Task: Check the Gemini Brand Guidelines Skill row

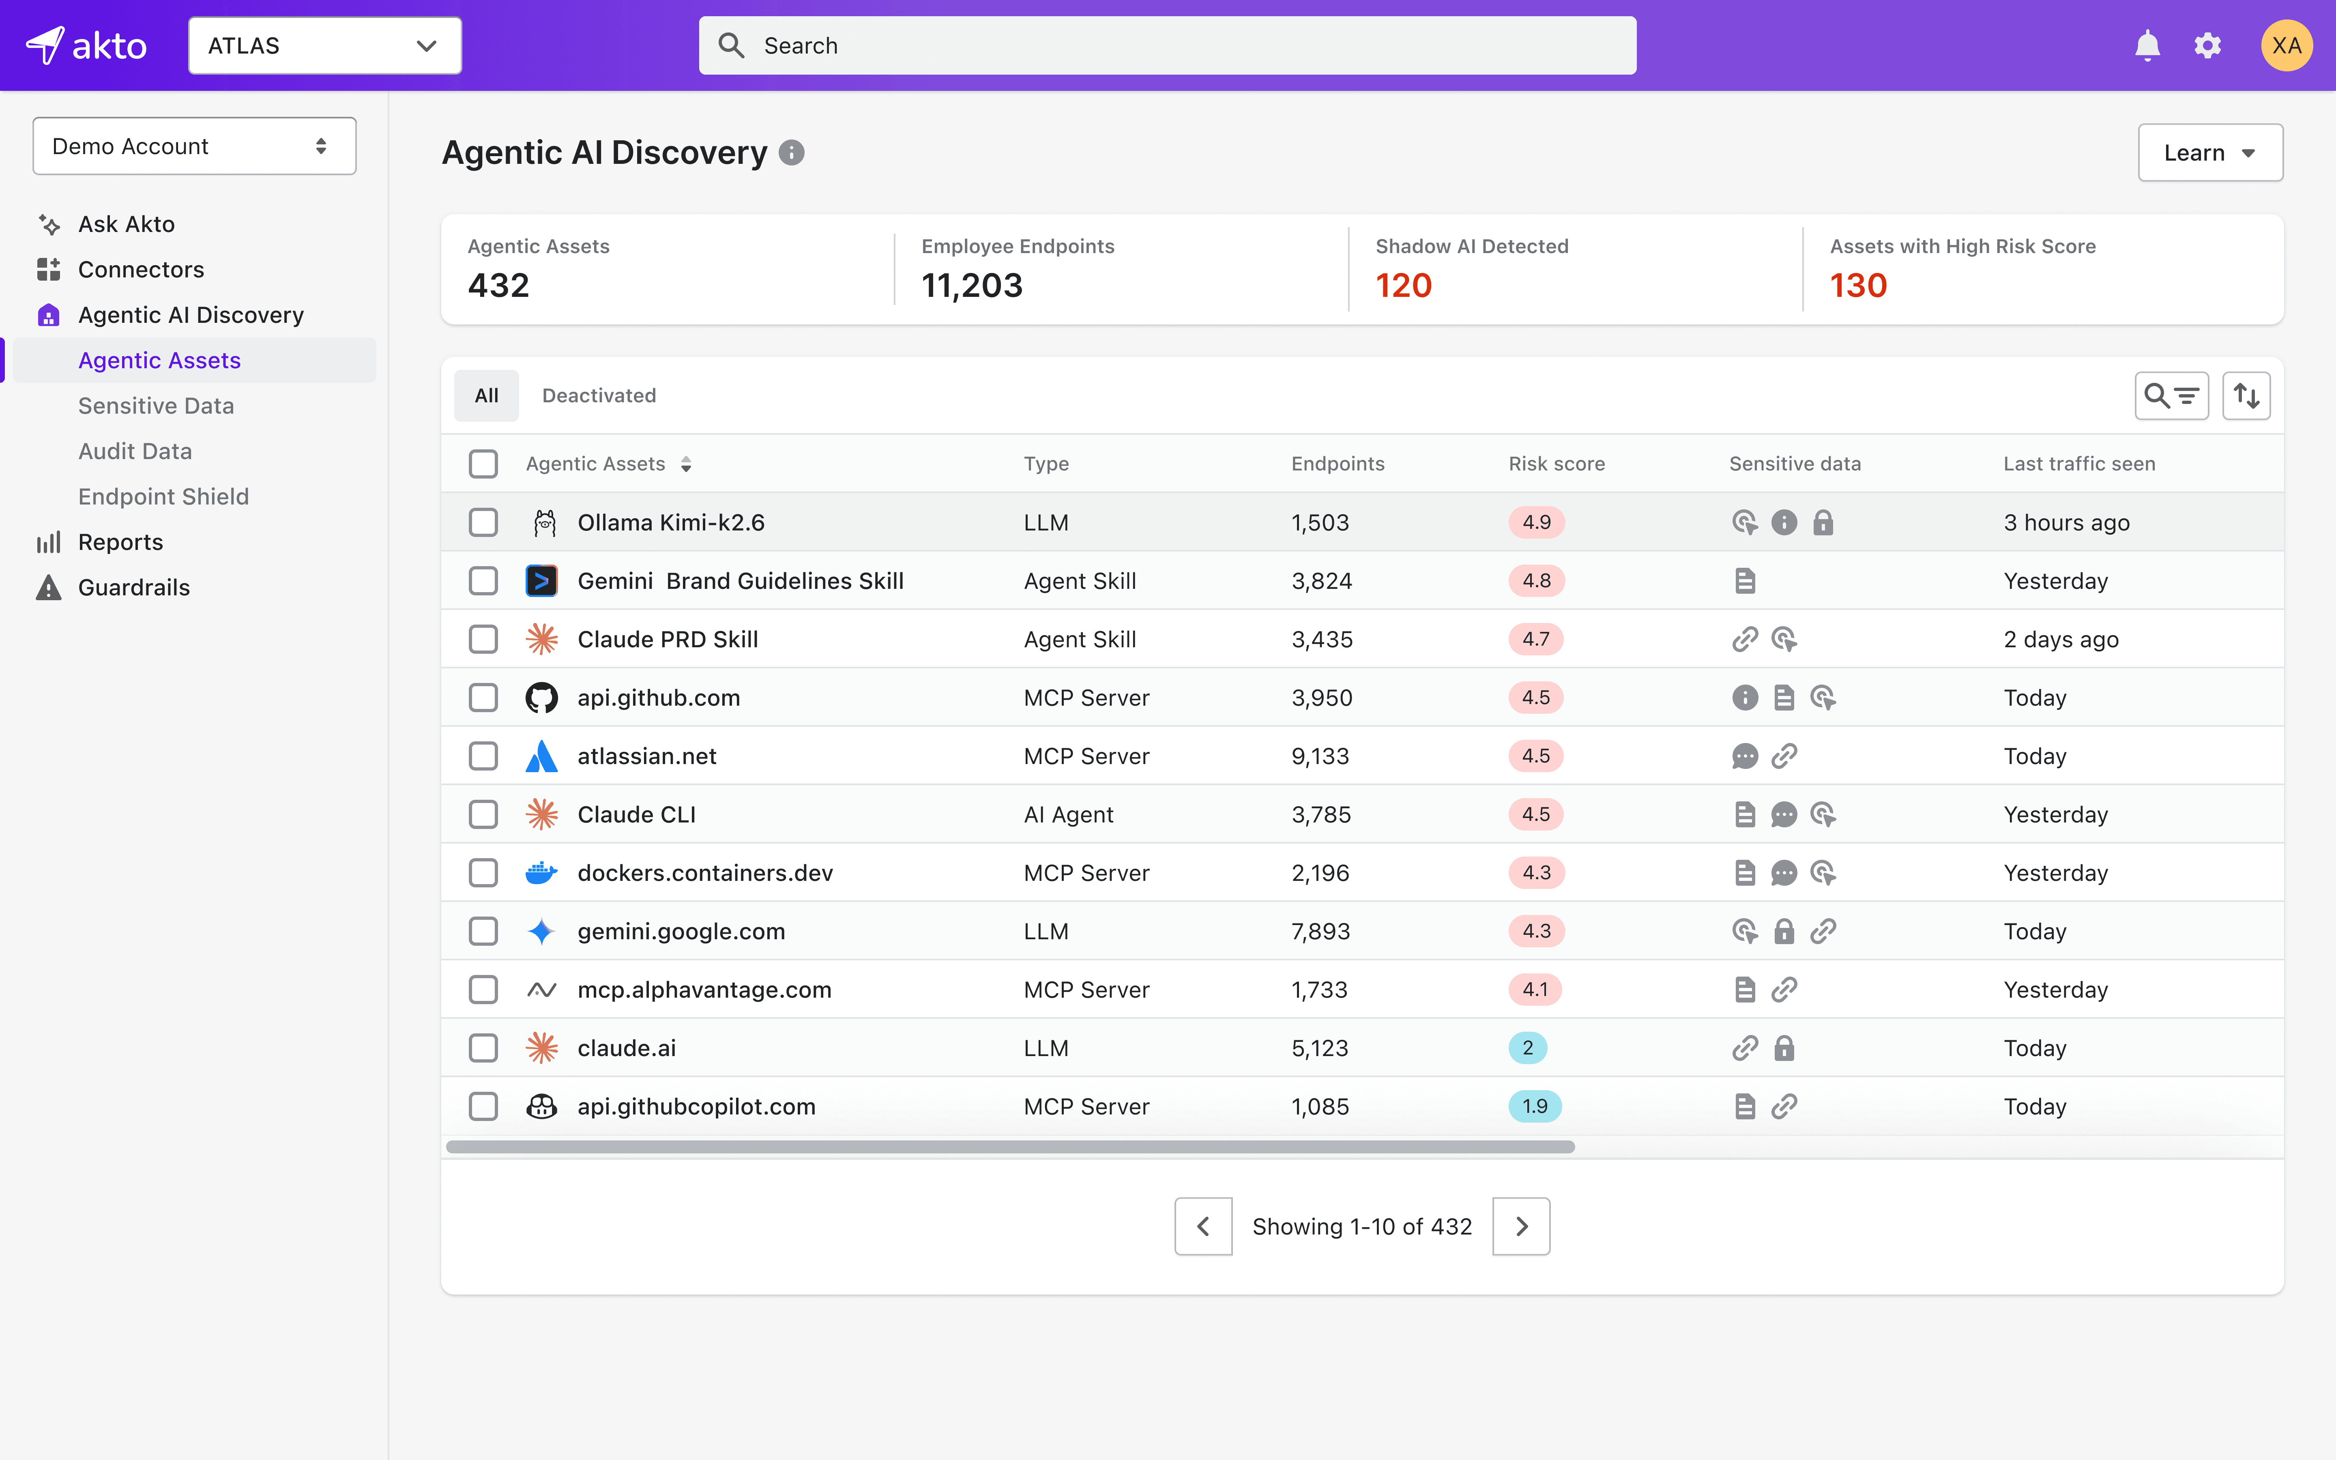Action: (x=483, y=581)
